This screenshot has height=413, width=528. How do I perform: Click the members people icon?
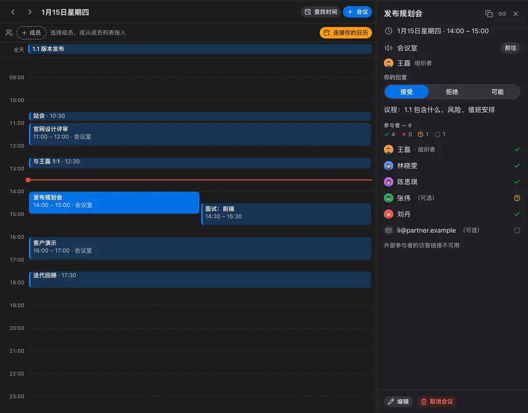click(x=9, y=33)
